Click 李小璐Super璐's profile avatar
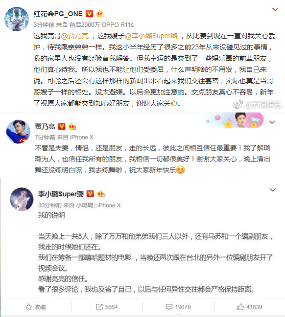Screen dimensions: 285x317 click(22, 199)
